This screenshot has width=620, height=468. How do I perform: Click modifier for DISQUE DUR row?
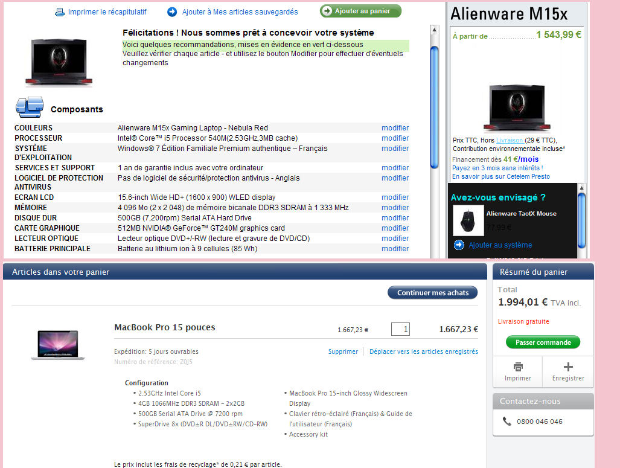click(395, 218)
